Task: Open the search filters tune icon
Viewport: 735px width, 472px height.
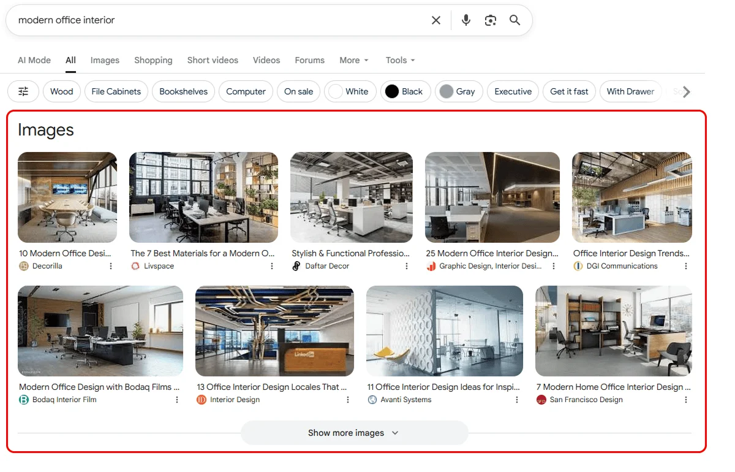Action: 23,91
